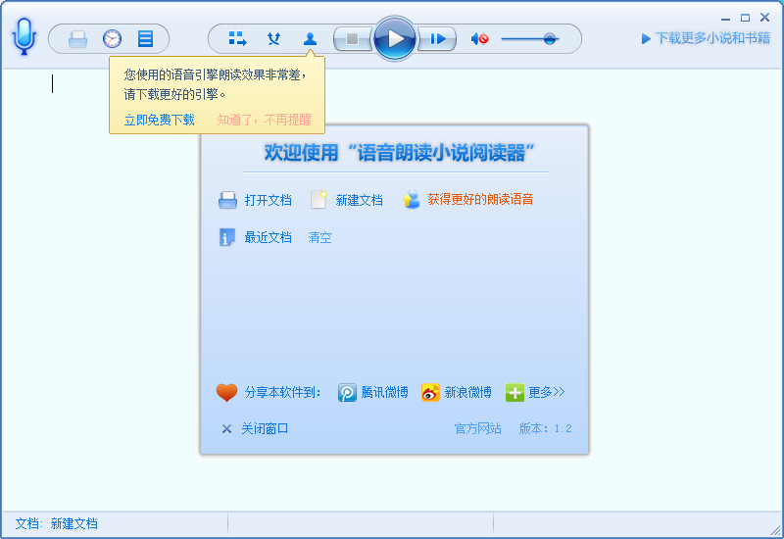
Task: Dismiss tooltip via 知道了，不再提醒
Action: [264, 120]
